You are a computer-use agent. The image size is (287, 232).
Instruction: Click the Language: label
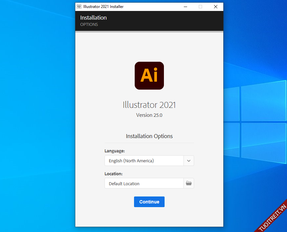[x=115, y=151]
